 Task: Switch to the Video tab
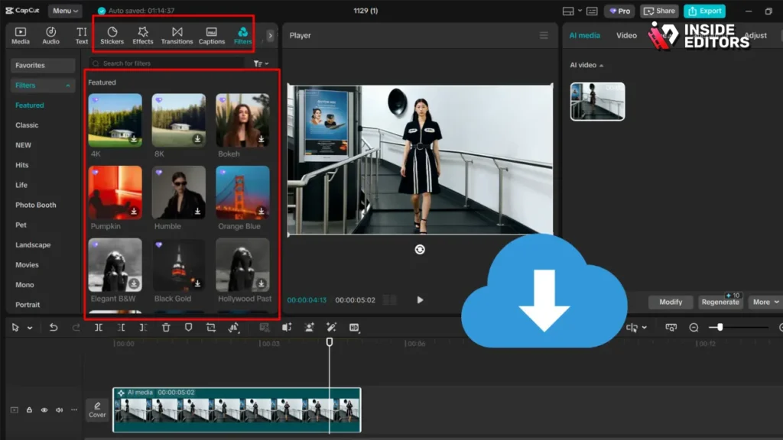pyautogui.click(x=626, y=35)
